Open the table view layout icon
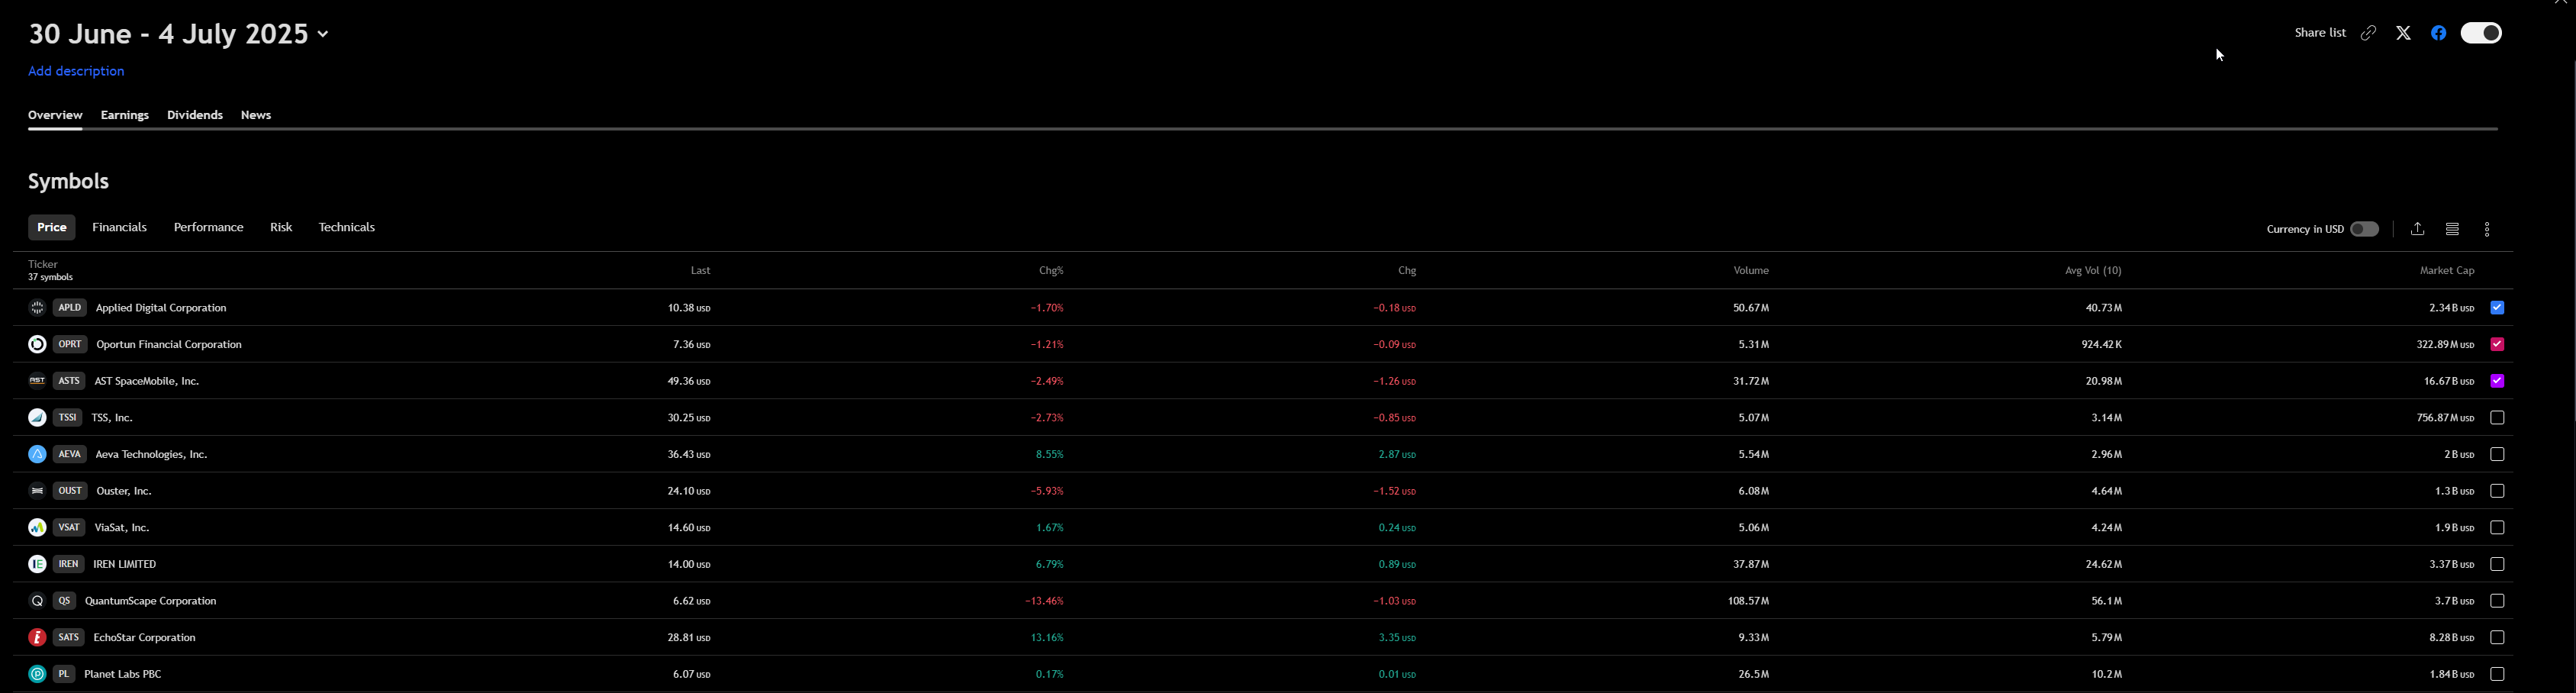Screen dimensions: 2576x693 (2452, 229)
